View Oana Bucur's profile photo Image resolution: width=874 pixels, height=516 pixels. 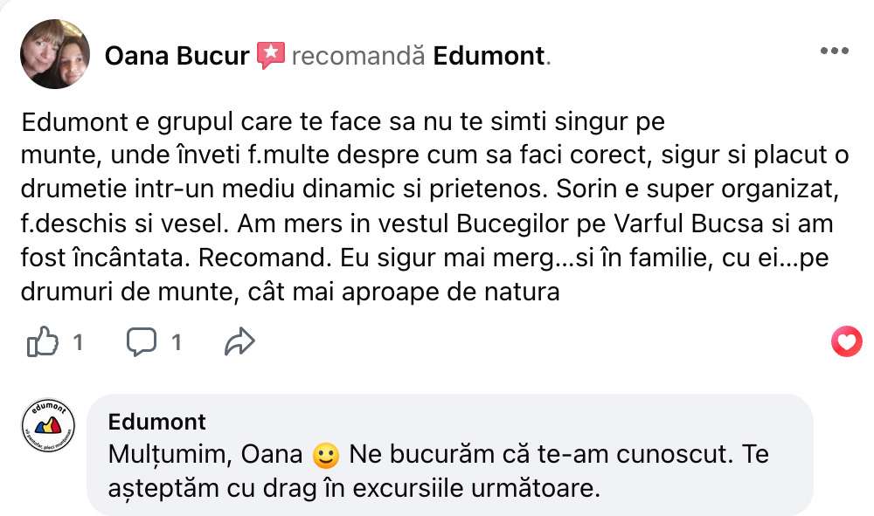(x=55, y=54)
